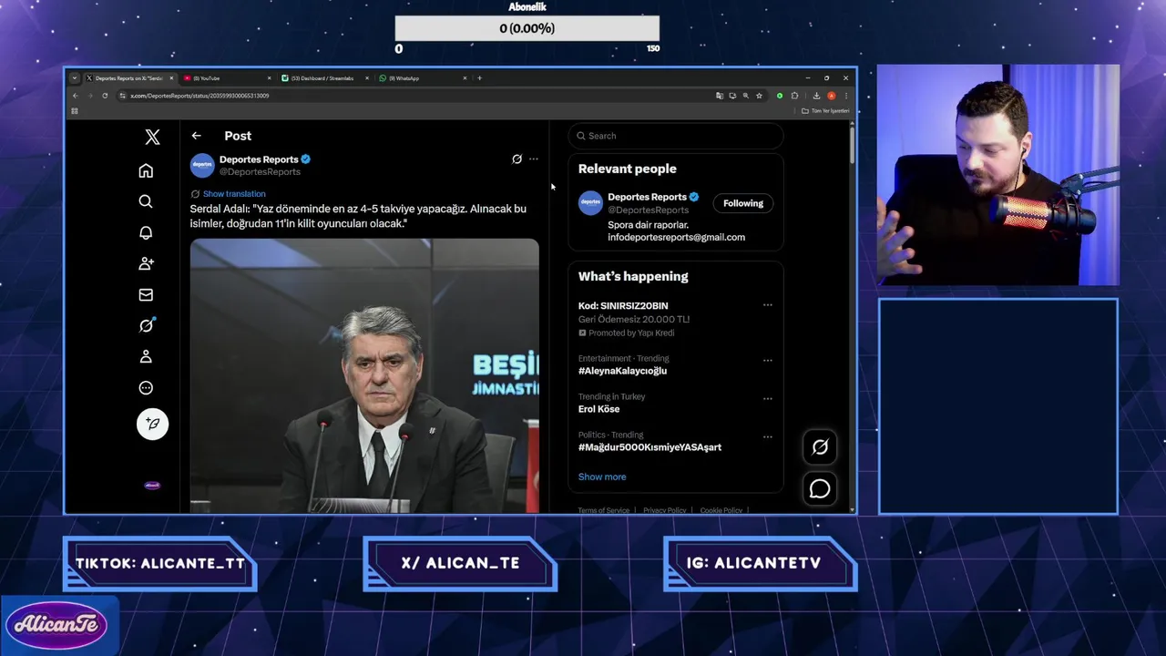Screen dimensions: 1166x656
Task: Open the tab search dropdown arrow
Action: click(x=75, y=78)
